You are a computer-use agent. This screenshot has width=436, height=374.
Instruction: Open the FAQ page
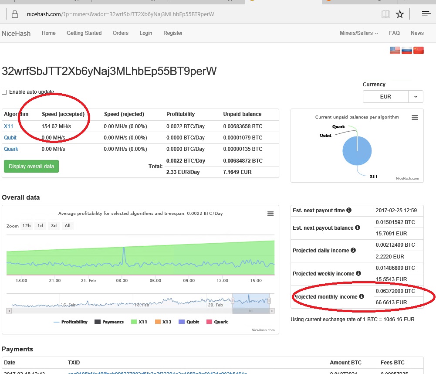pyautogui.click(x=394, y=33)
